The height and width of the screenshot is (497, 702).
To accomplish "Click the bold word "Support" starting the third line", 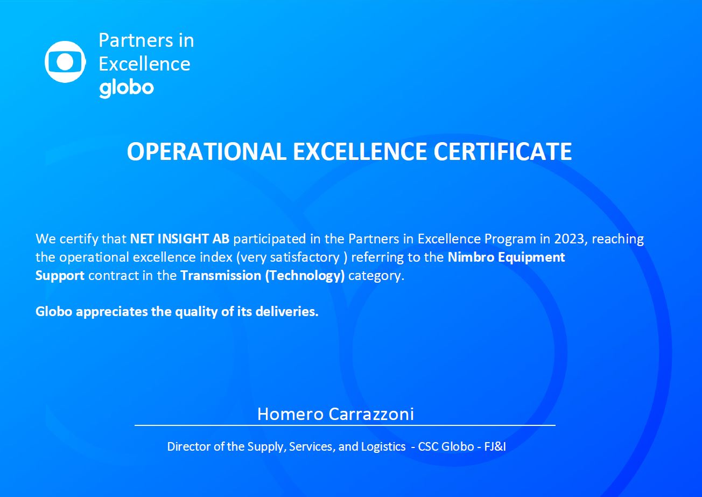I will 60,276.
